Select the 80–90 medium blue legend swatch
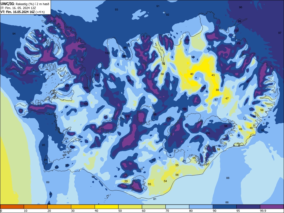Screen dimensions: 284x213 pos(201,207)
